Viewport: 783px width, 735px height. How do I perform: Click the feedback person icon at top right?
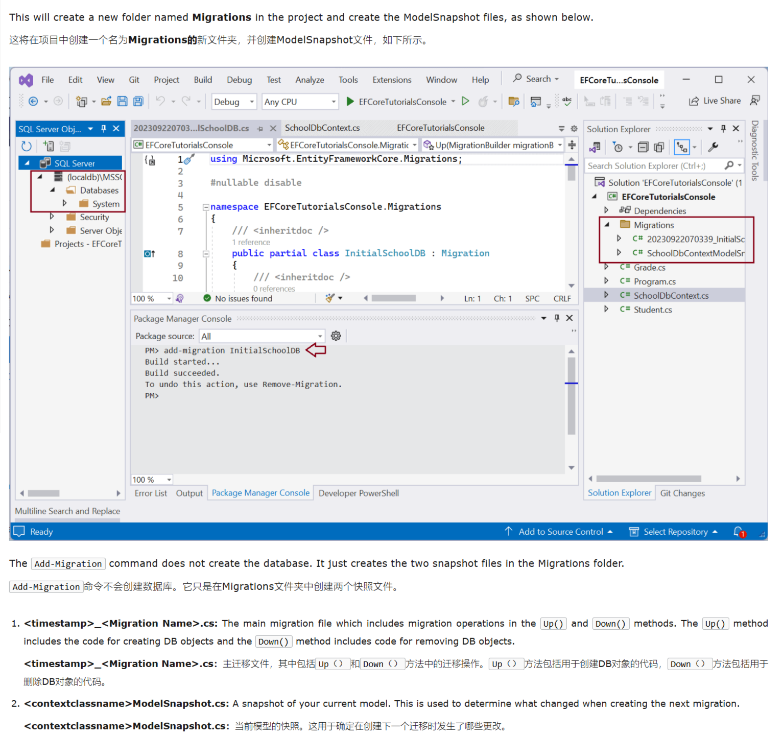tap(755, 101)
